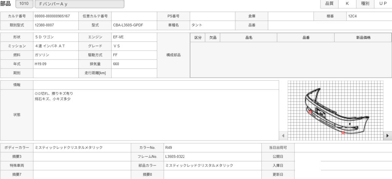Select the PS番号 label
392x179 pixels.
tap(173, 16)
